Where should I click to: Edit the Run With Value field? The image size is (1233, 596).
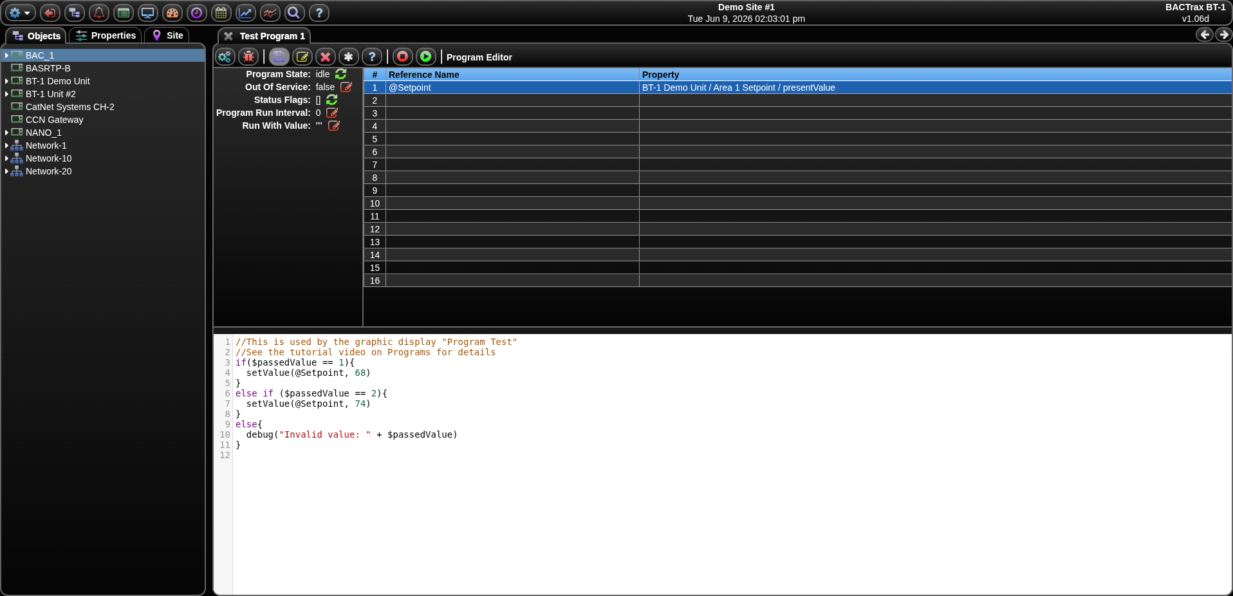334,126
